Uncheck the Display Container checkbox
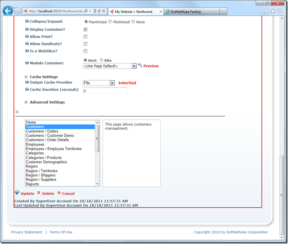Screen dimensions: 288x244 pyautogui.click(x=86, y=30)
